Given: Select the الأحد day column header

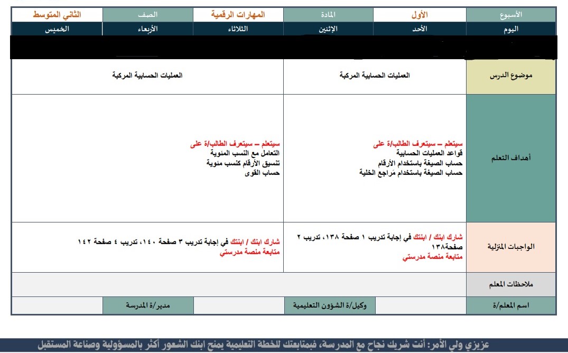Looking at the screenshot, I should point(419,29).
